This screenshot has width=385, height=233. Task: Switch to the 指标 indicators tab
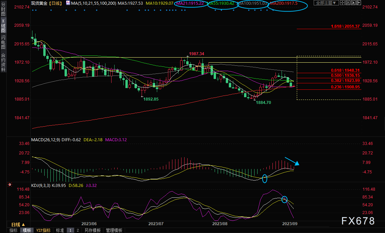pos(13,230)
